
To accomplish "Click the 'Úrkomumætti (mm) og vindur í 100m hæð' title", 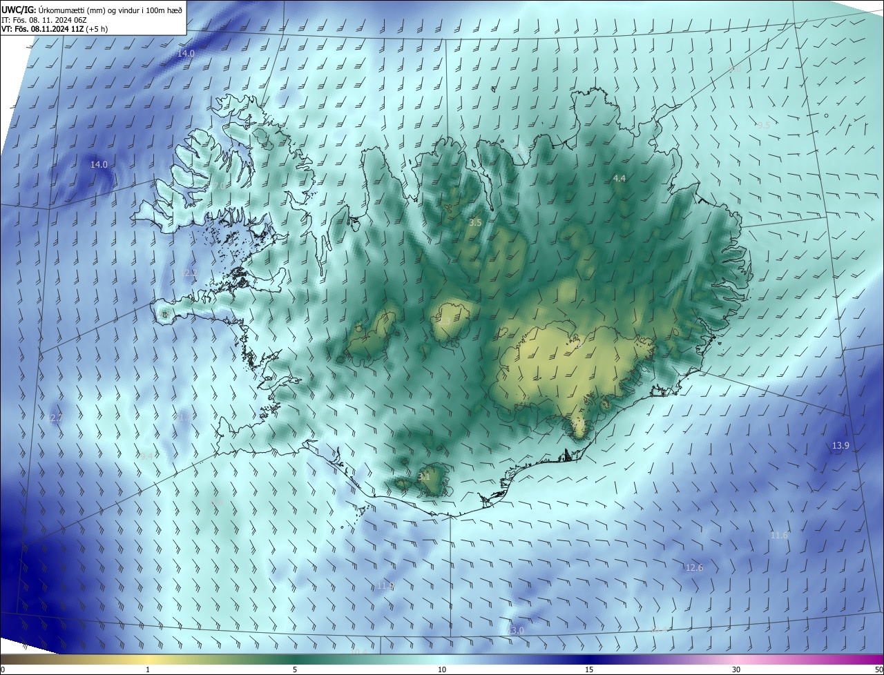I will click(x=110, y=10).
